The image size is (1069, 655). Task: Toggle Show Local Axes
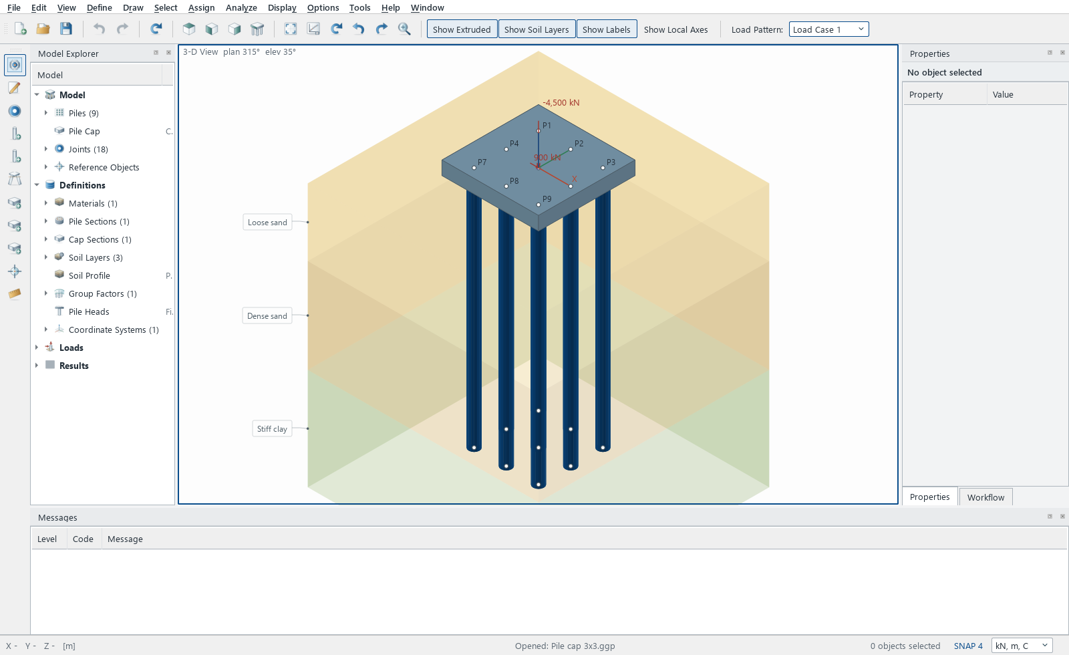pyautogui.click(x=675, y=29)
